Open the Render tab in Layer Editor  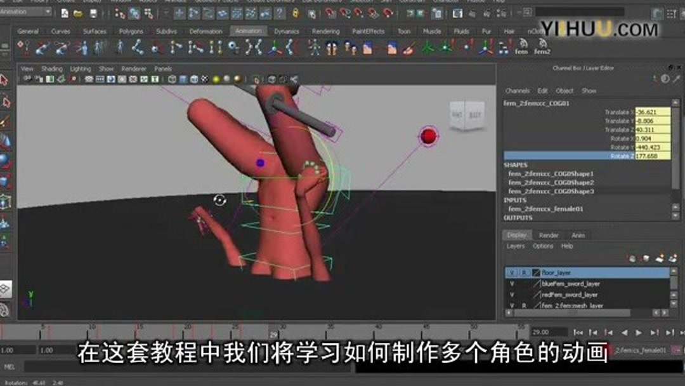[547, 234]
